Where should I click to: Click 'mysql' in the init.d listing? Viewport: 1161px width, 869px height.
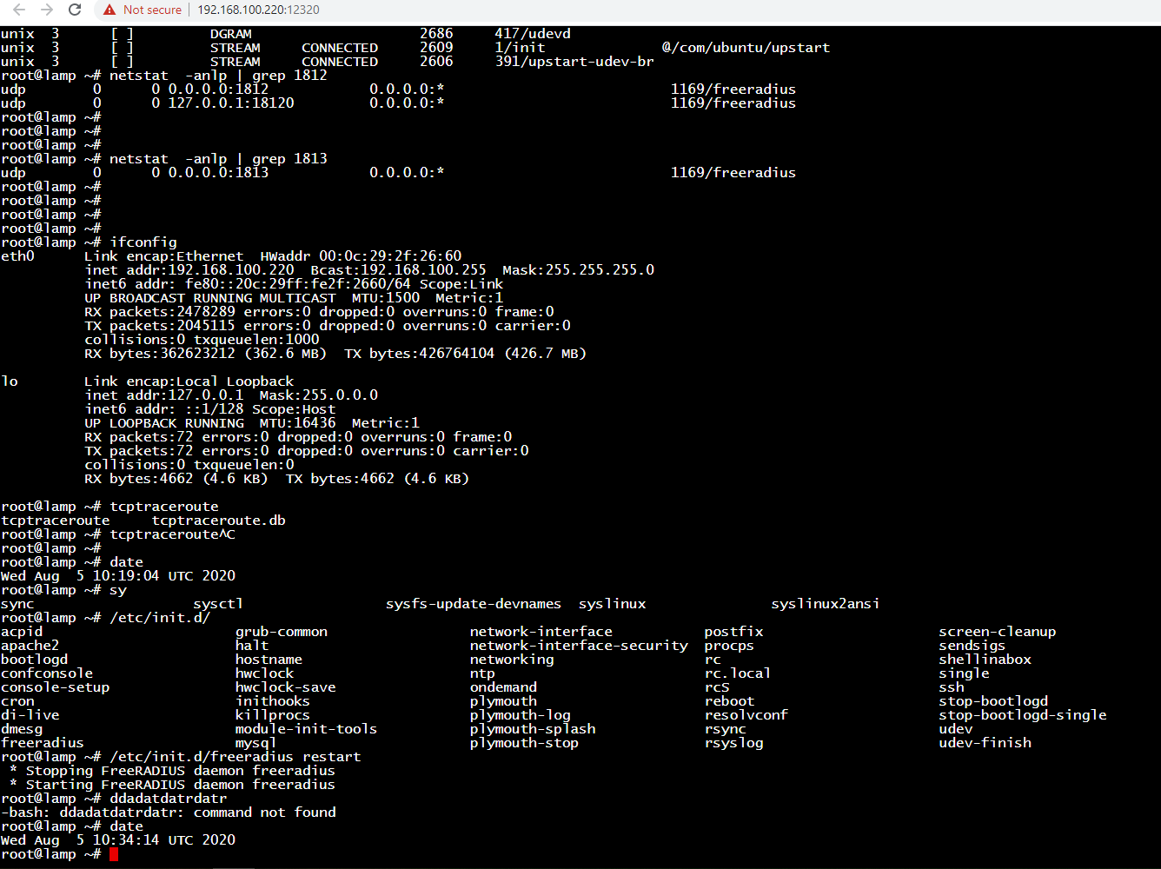(x=255, y=743)
